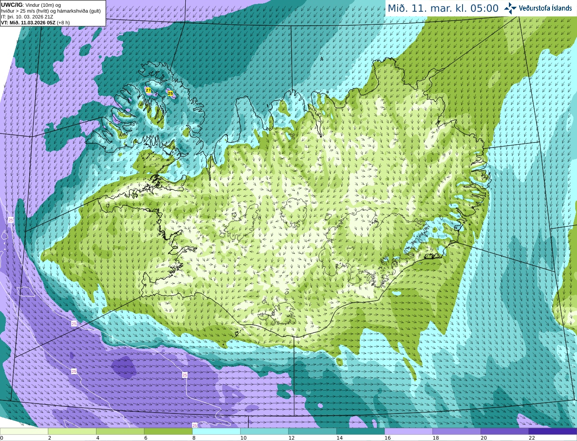Image resolution: width=577 pixels, height=441 pixels.
Task: Click the legend scale value 0
Action: (x=2, y=438)
